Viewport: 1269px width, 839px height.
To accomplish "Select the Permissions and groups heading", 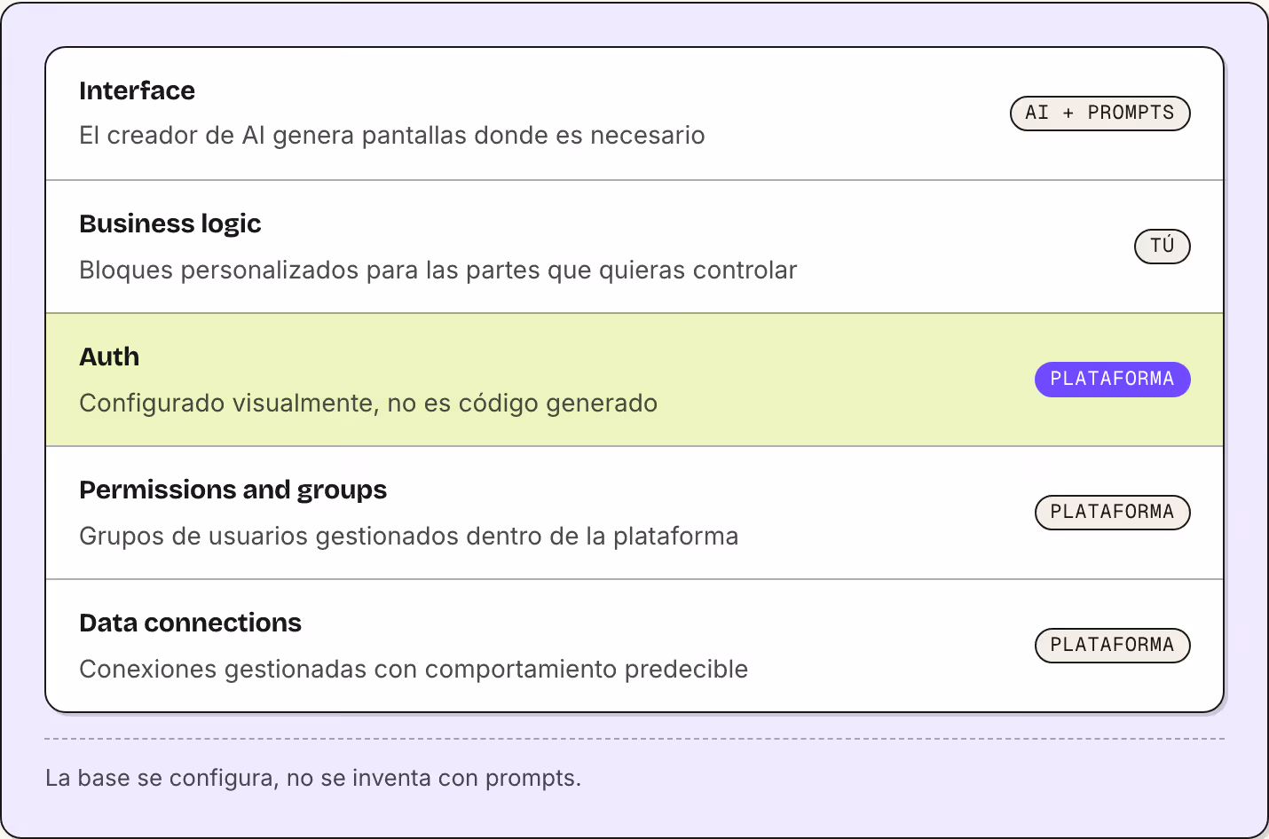I will coord(233,490).
